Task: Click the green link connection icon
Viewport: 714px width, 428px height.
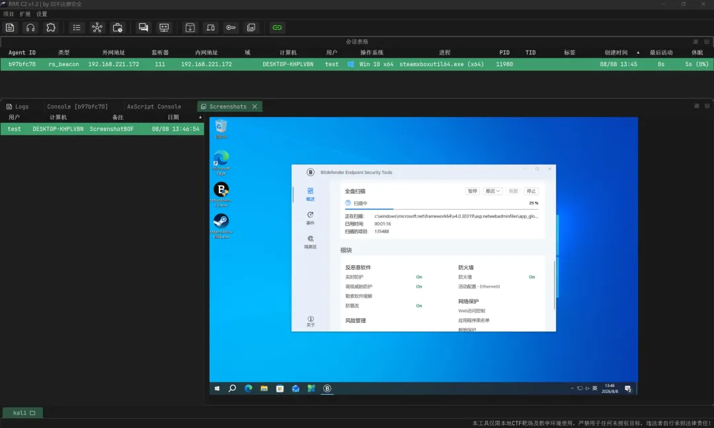Action: [277, 28]
